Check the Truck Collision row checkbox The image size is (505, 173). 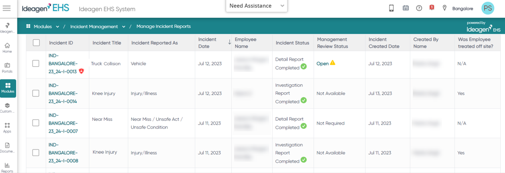tap(36, 63)
